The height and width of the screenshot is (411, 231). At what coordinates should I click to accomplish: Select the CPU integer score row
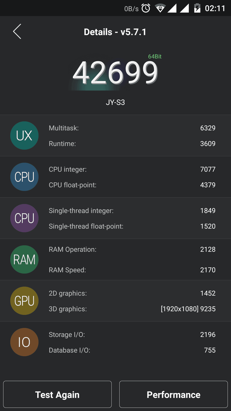click(x=132, y=169)
